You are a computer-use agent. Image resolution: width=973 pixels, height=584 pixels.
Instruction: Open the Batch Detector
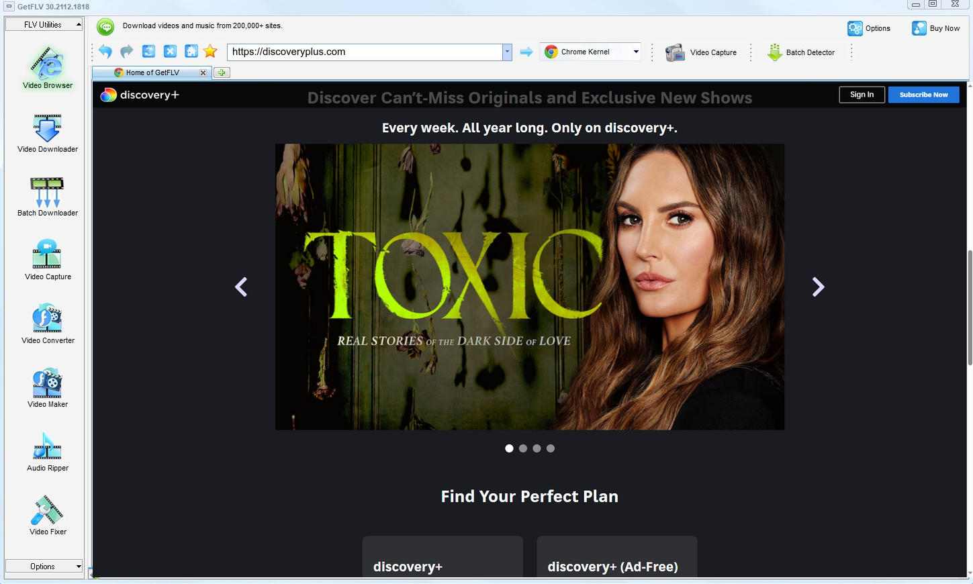801,52
